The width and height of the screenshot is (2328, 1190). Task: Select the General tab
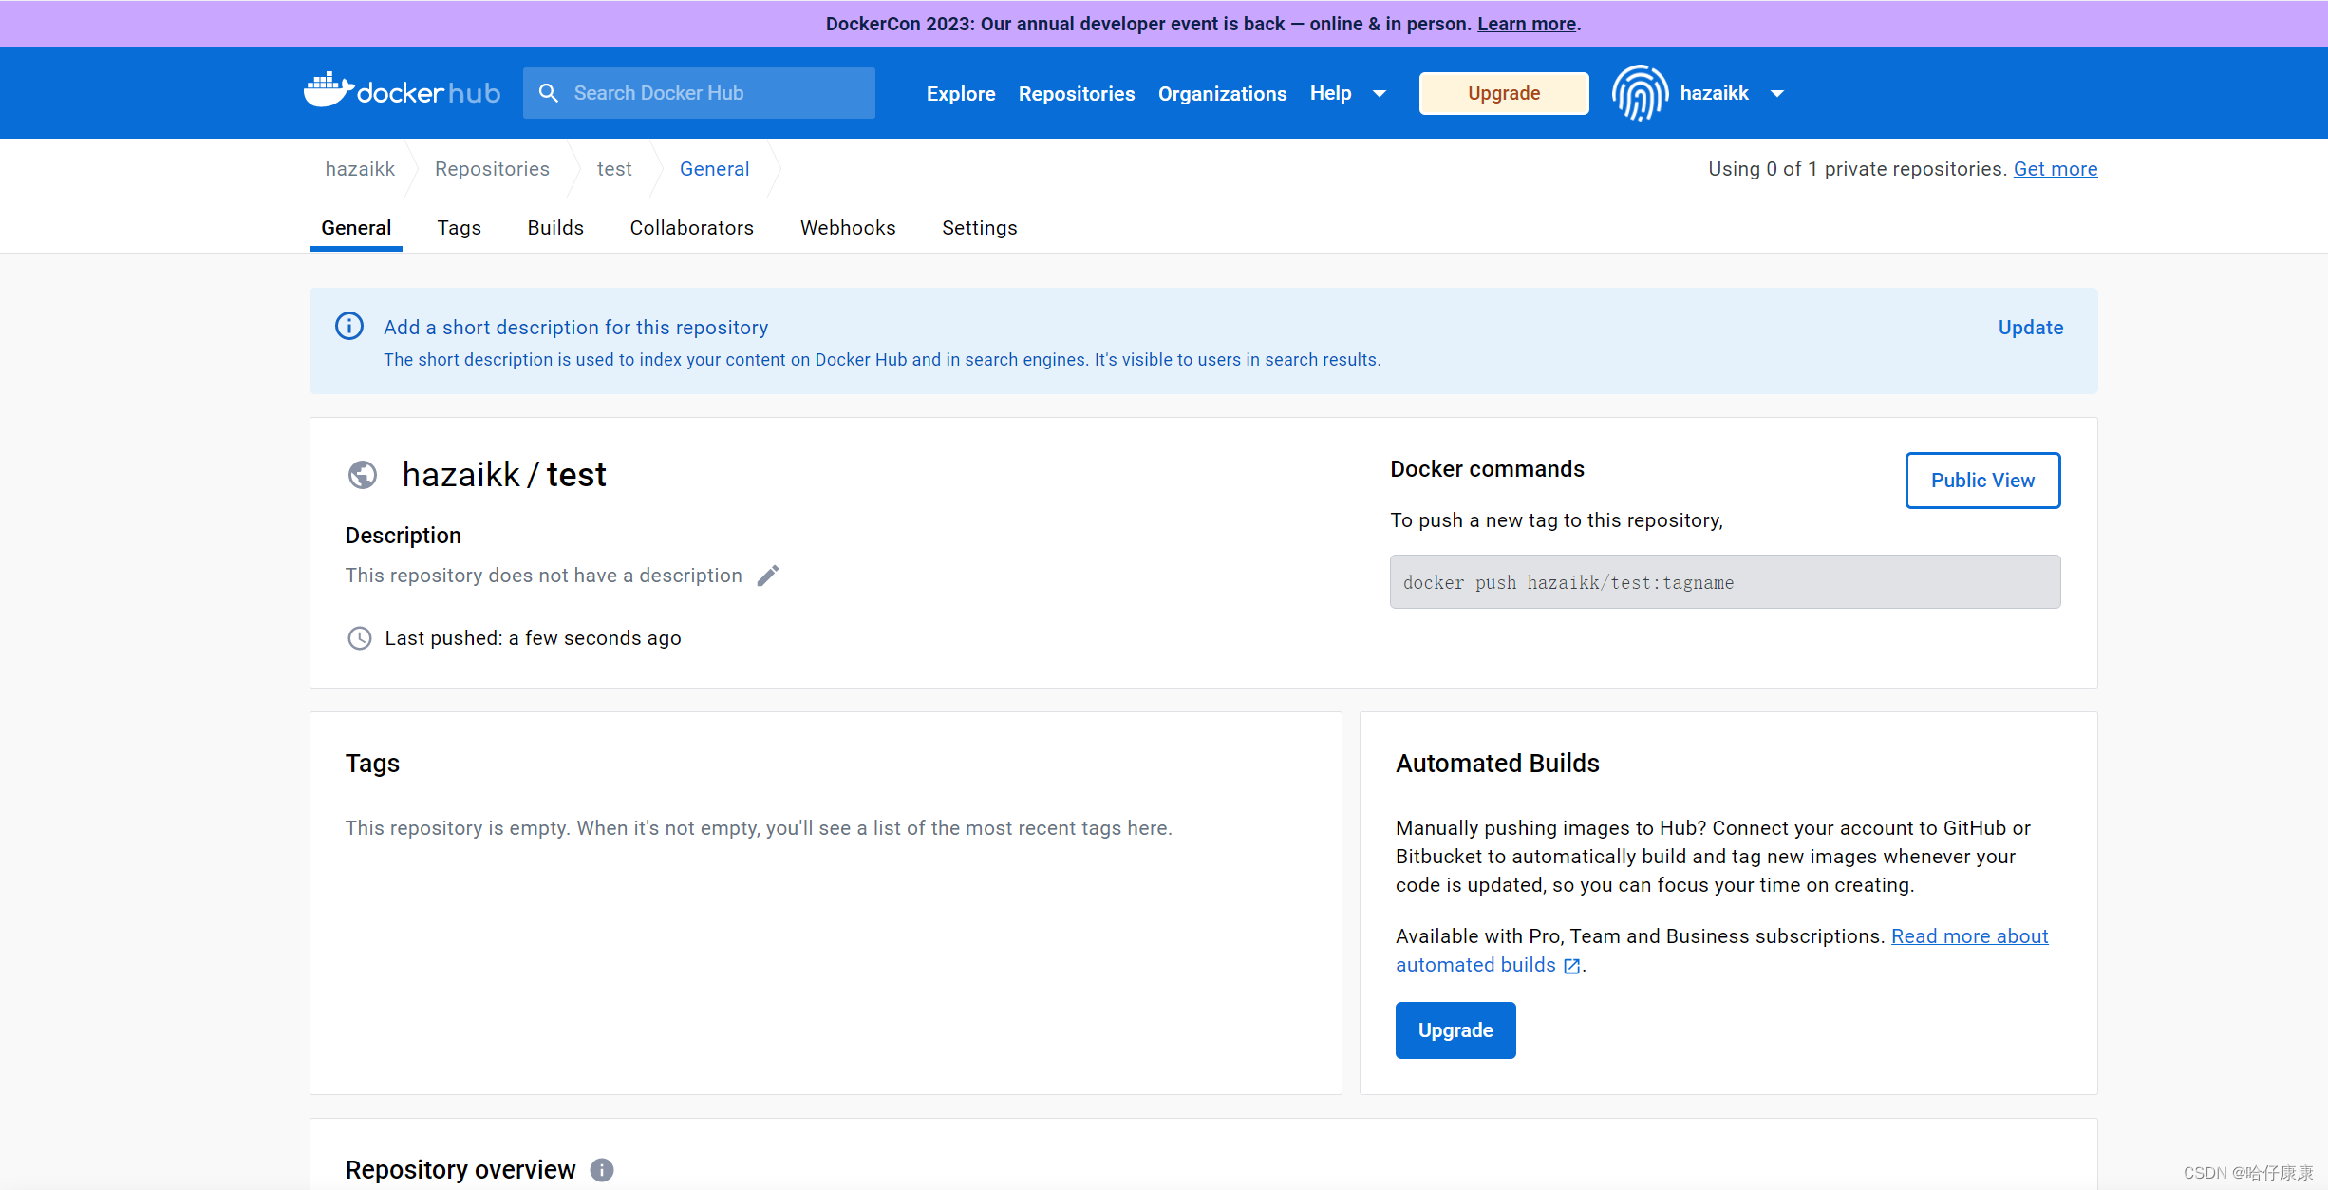point(356,228)
